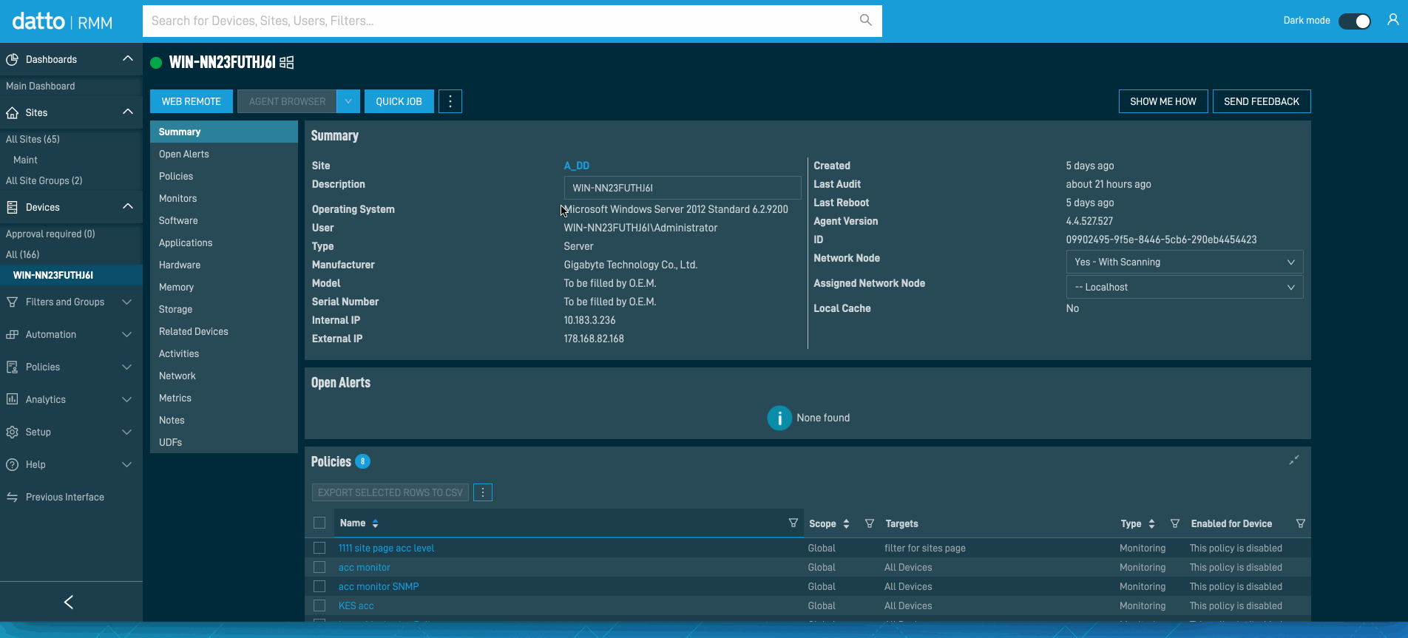Click the Sites home icon
Viewport: 1408px width, 638px height.
click(x=12, y=112)
